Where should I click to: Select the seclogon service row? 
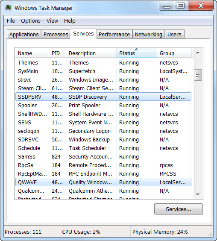point(103,131)
